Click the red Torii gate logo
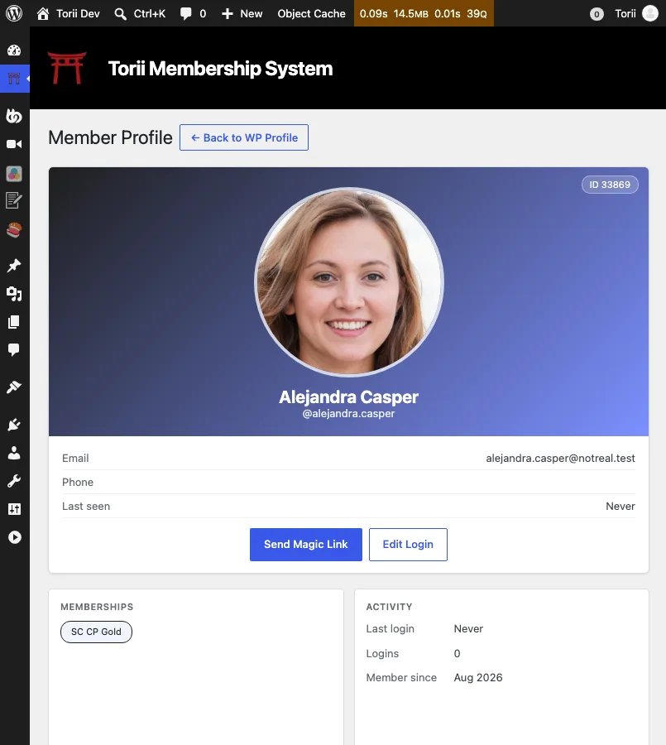 coord(67,68)
